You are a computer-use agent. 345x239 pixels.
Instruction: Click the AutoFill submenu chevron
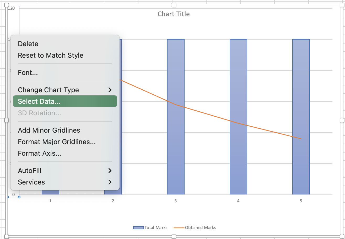pyautogui.click(x=110, y=171)
